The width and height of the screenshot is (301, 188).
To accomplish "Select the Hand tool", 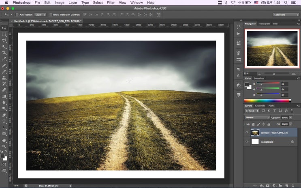I will pyautogui.click(x=4, y=140).
